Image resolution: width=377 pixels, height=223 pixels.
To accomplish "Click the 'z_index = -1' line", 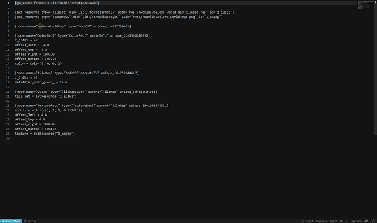I will click(26, 77).
